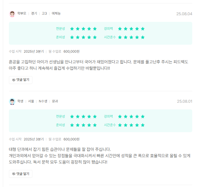Click the third 준비성 star in parent review
203x187 pixels.
point(83,37)
